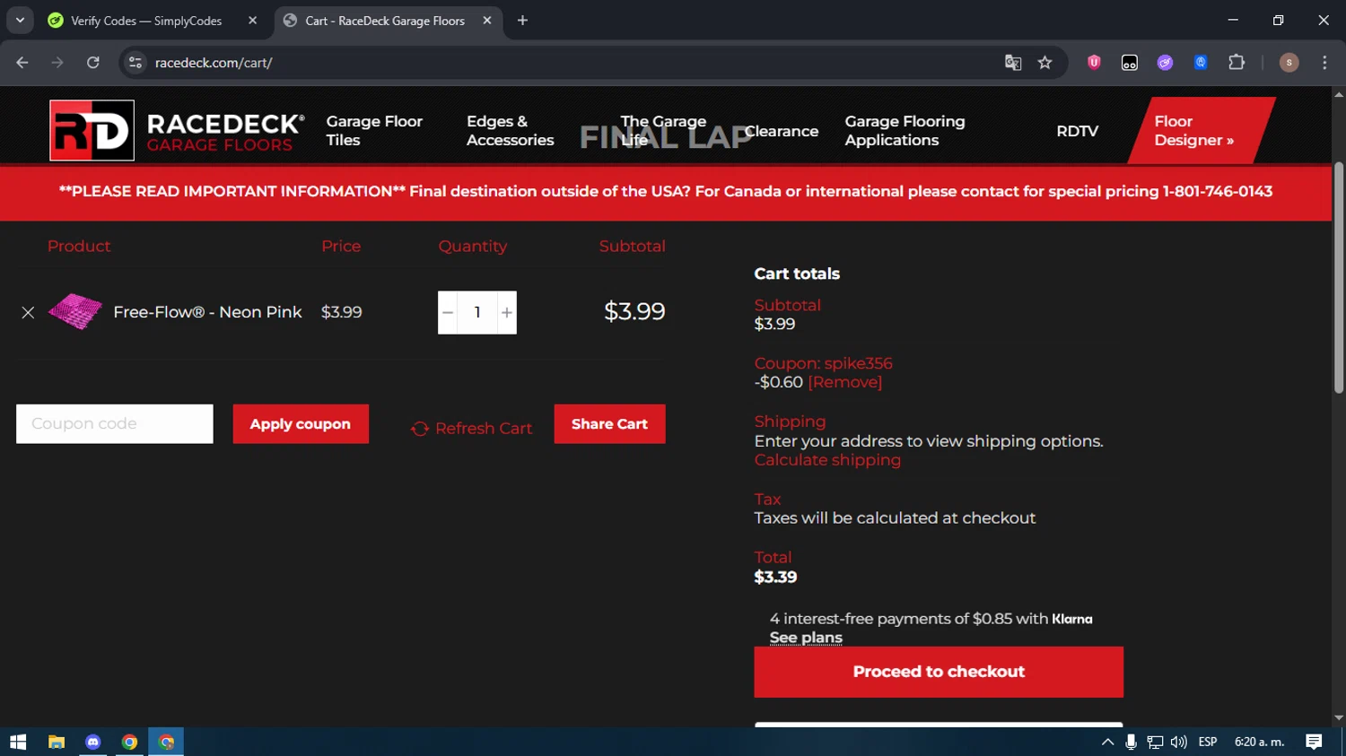Open the tab search dropdown arrow
The width and height of the screenshot is (1346, 756).
(20, 21)
